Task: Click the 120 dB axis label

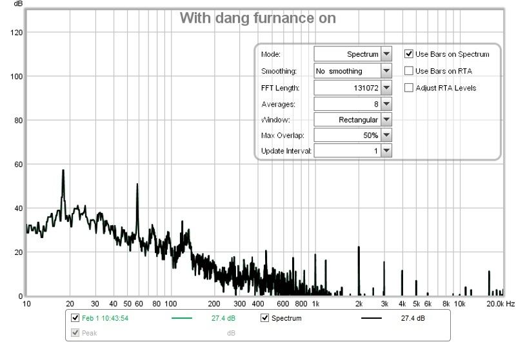Action: pos(16,33)
